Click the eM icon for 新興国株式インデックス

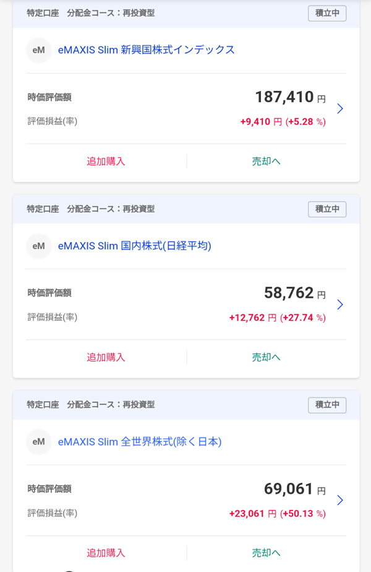(x=38, y=50)
